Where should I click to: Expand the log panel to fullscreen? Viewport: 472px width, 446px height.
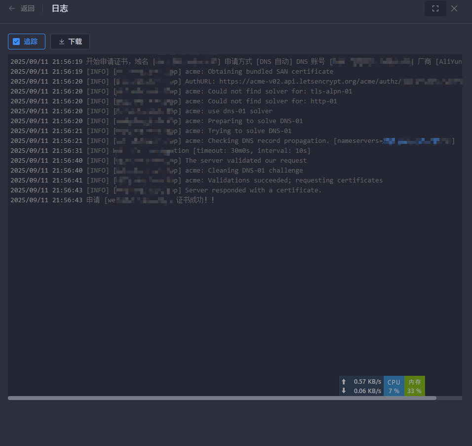click(435, 8)
